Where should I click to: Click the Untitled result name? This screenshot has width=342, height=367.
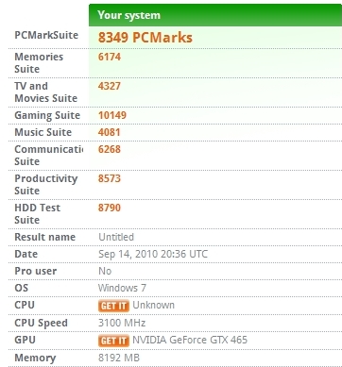click(x=116, y=237)
